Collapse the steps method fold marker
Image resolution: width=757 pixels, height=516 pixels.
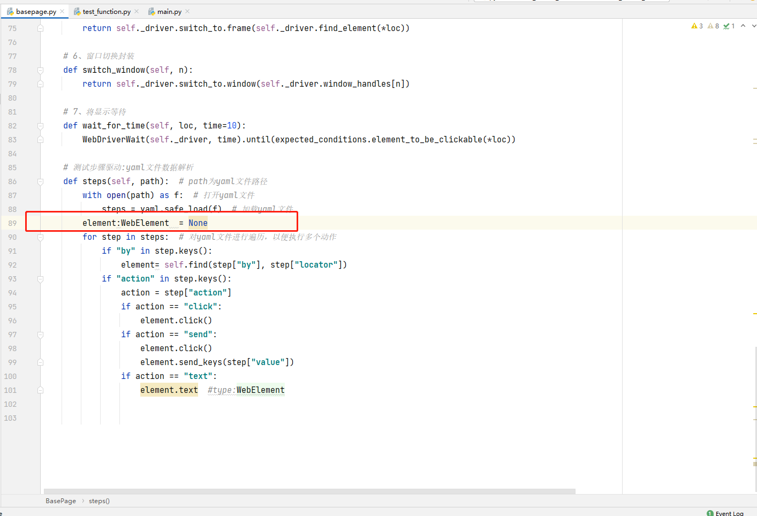click(40, 181)
